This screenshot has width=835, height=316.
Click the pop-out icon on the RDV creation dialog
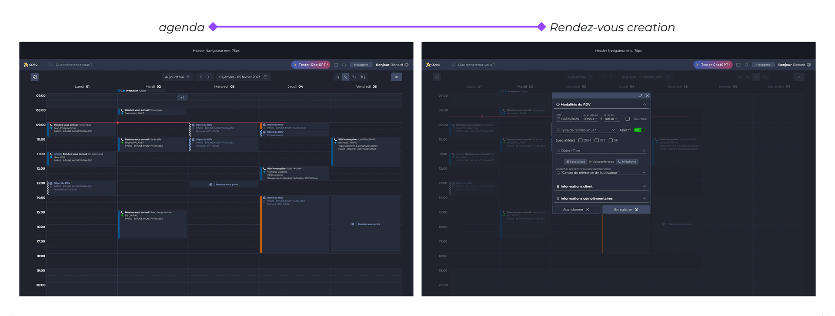tap(640, 95)
